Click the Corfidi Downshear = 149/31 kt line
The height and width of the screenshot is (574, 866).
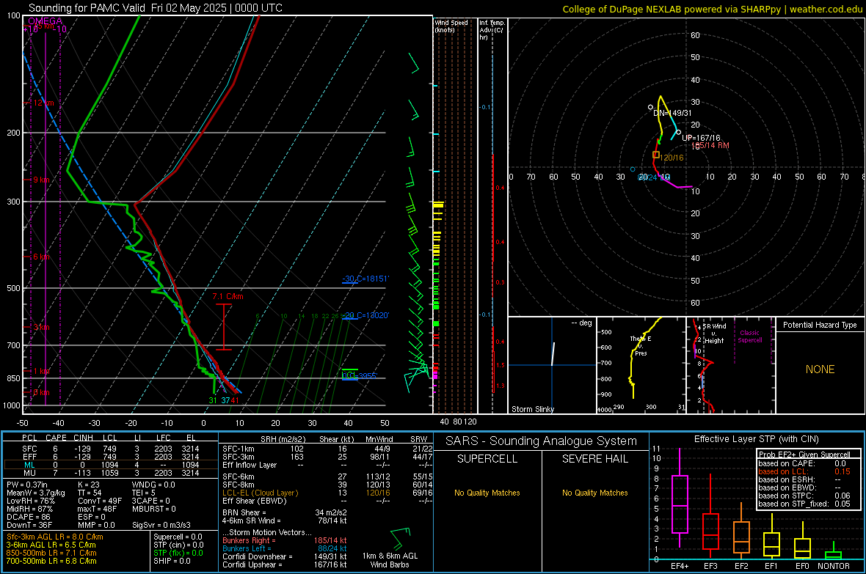(285, 556)
